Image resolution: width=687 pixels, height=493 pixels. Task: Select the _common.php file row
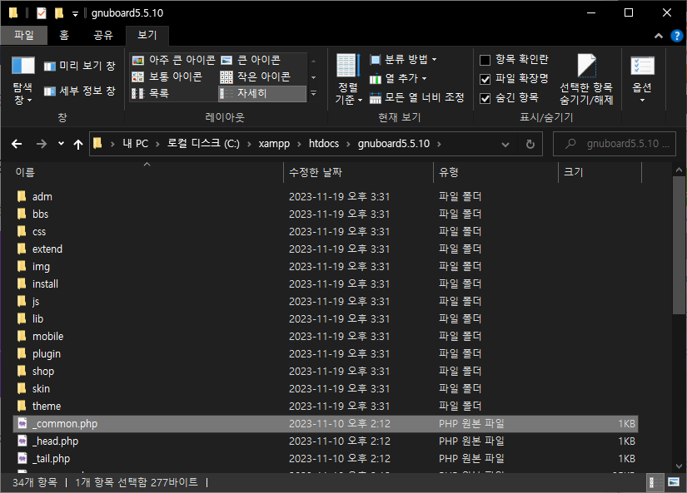325,424
